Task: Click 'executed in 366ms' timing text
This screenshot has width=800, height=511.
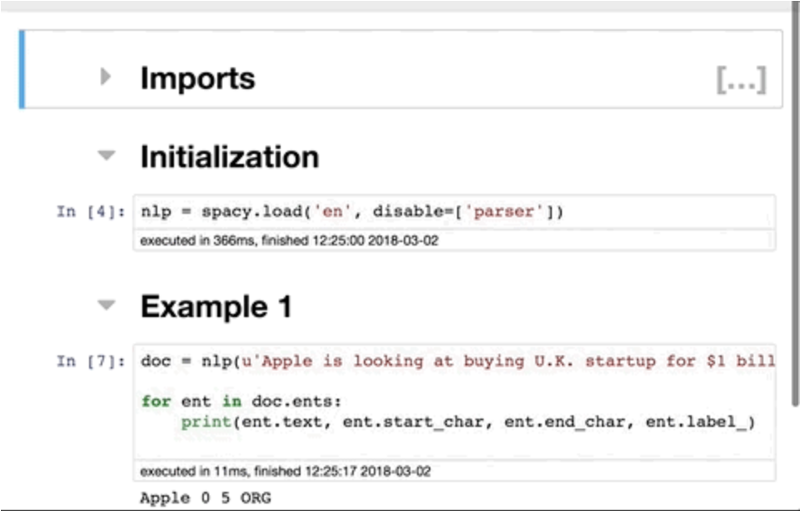Action: (290, 241)
